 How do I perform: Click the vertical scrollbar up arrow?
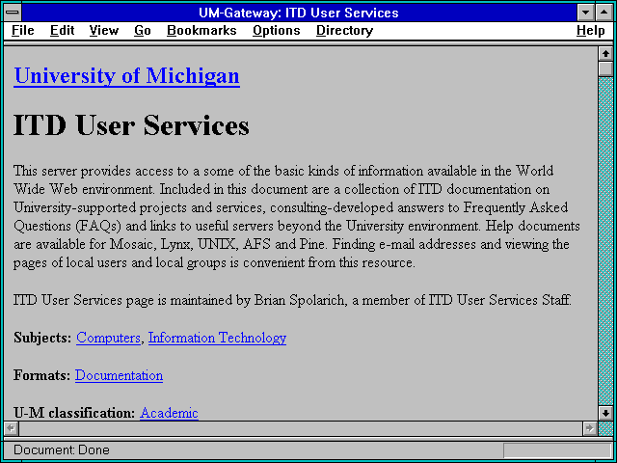[605, 54]
